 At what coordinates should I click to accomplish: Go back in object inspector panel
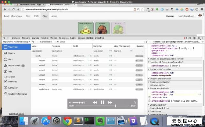150,42
